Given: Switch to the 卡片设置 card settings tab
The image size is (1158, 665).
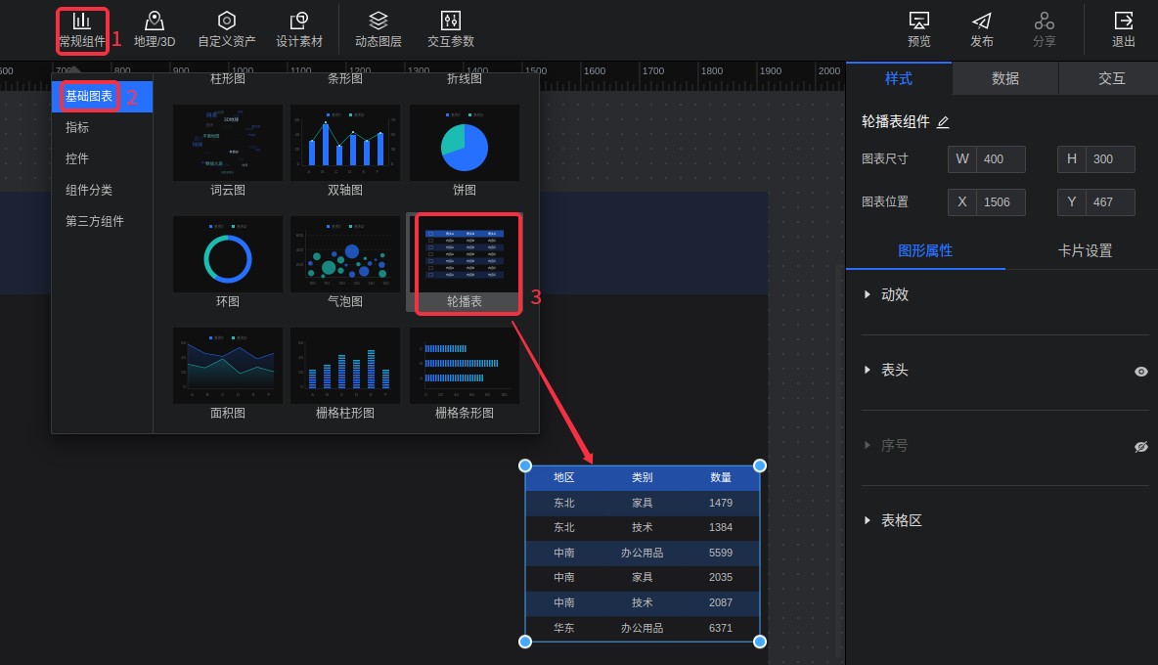Looking at the screenshot, I should click(1085, 250).
